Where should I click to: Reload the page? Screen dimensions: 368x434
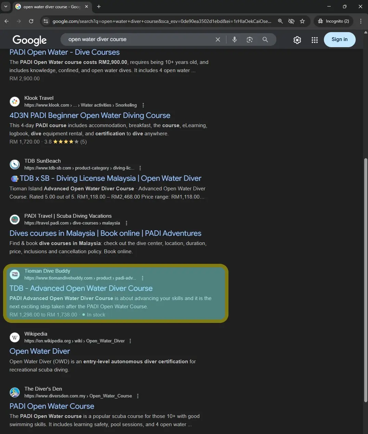pyautogui.click(x=31, y=21)
